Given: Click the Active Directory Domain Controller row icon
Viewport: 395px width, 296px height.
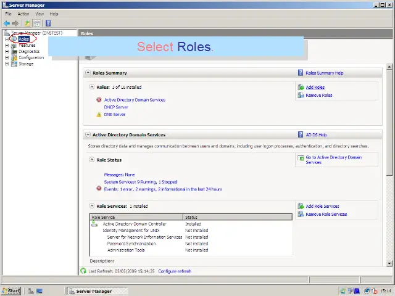Looking at the screenshot, I should click(94, 223).
